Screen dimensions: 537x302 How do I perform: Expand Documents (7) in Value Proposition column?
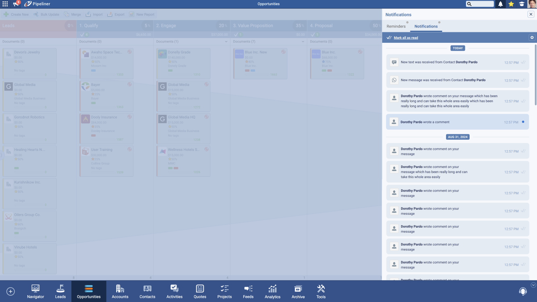[x=303, y=42]
